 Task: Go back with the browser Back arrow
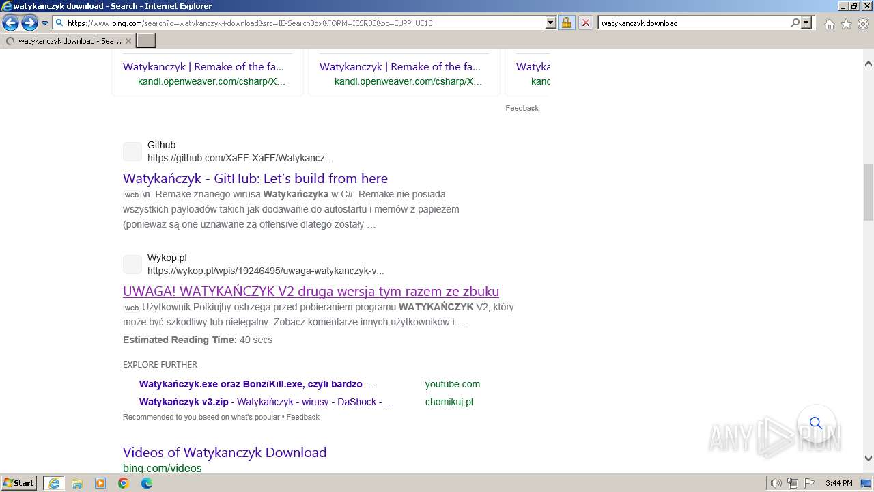[10, 23]
